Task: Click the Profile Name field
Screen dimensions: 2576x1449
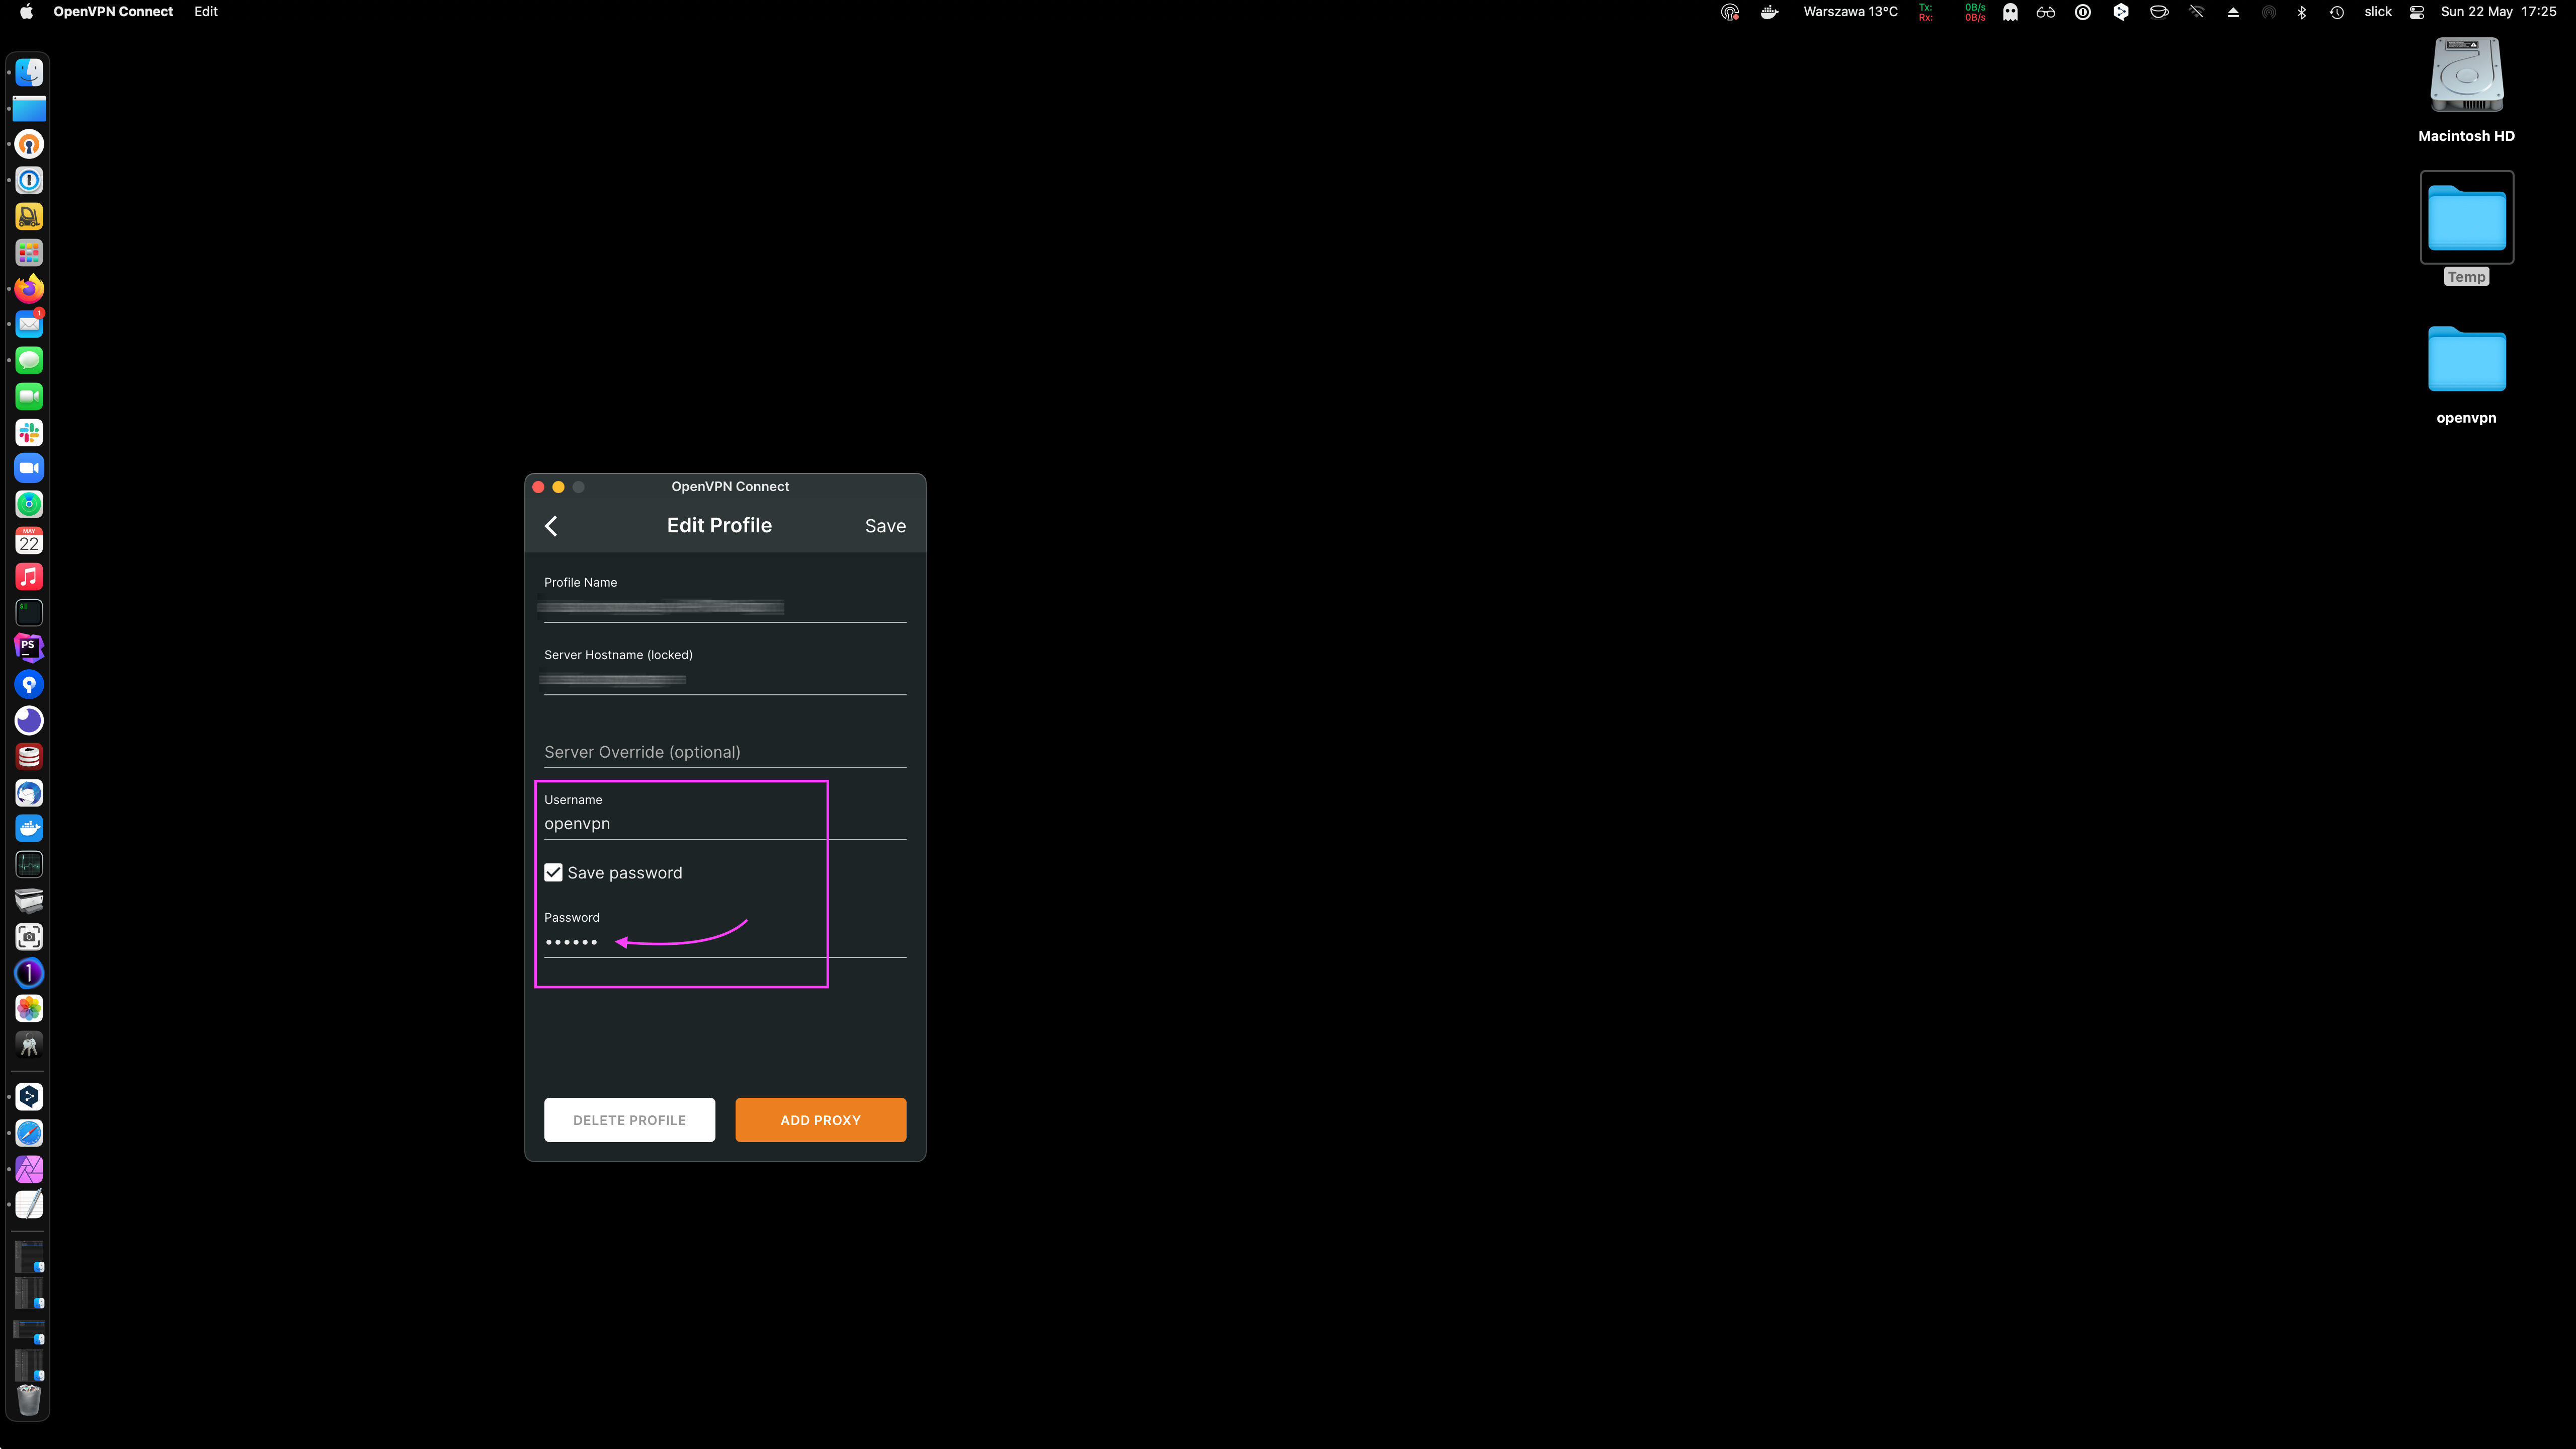Action: [x=725, y=607]
